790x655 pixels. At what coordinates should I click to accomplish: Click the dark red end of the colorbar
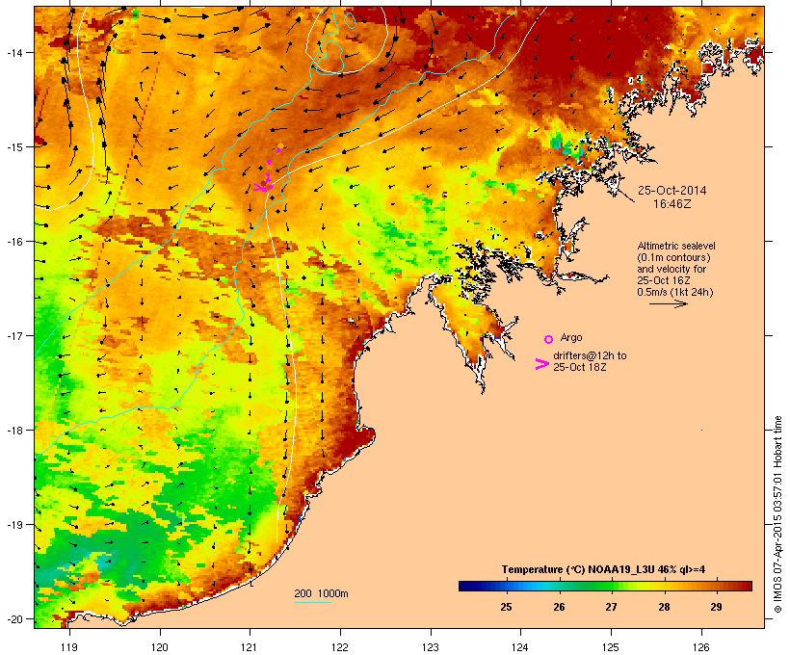pos(747,586)
